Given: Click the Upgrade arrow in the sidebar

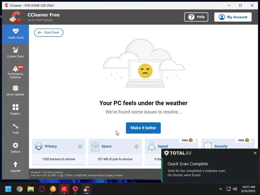Looking at the screenshot, I should point(15,164).
